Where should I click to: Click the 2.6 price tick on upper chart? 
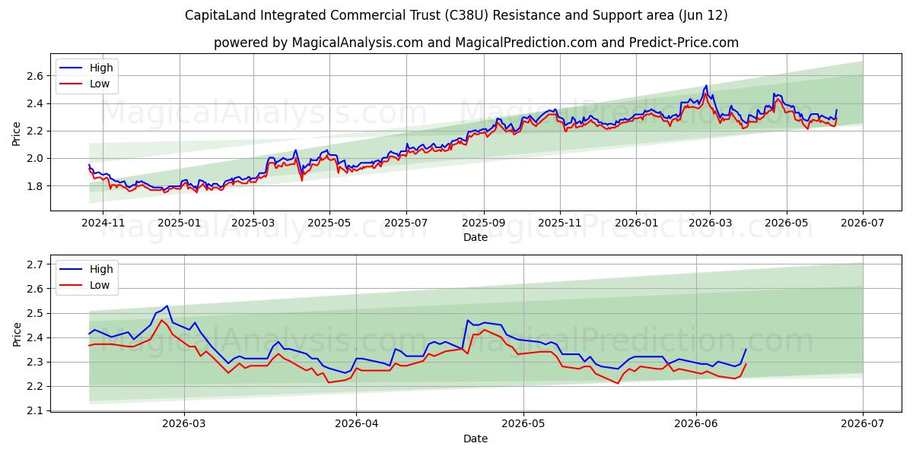tap(36, 76)
